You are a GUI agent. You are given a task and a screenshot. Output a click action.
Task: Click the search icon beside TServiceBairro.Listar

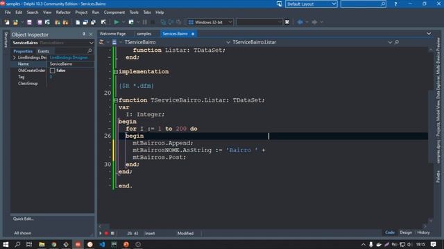click(x=396, y=42)
